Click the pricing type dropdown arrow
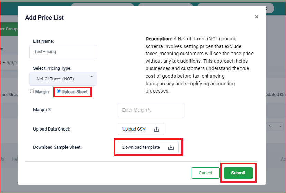 (x=92, y=77)
